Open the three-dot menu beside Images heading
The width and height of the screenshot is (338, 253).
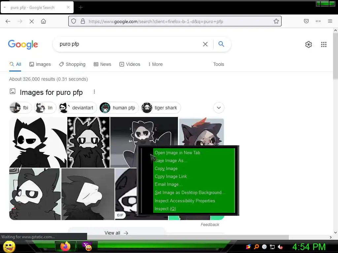pyautogui.click(x=94, y=92)
